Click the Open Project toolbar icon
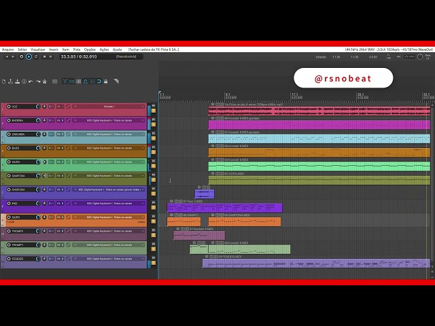 pyautogui.click(x=11, y=81)
